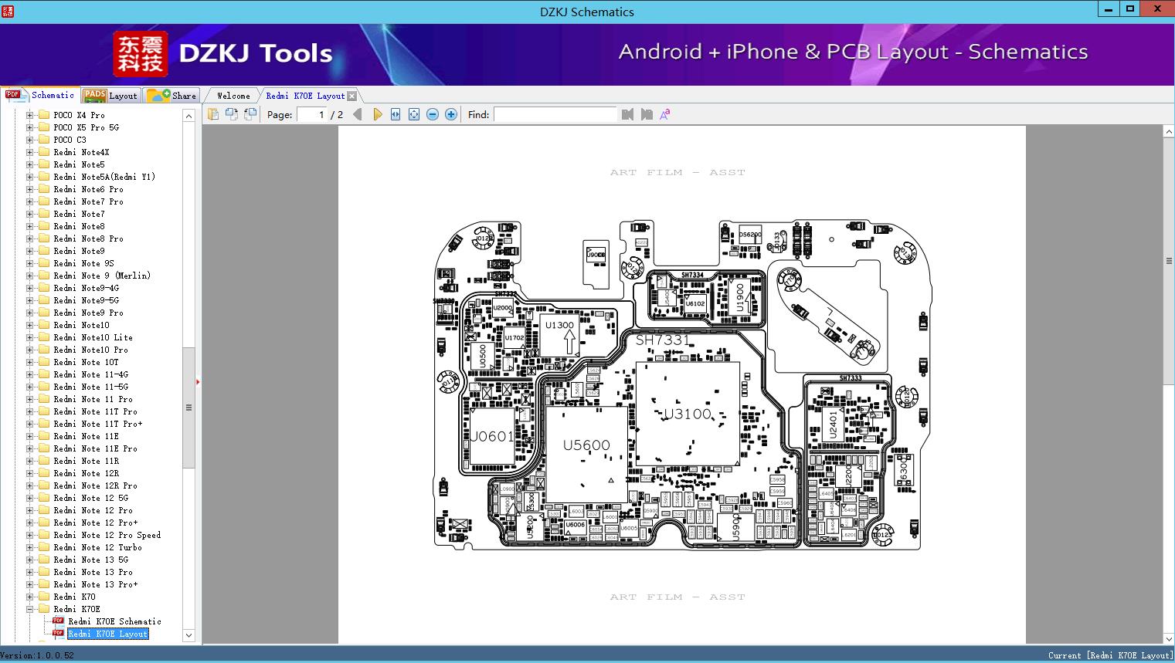Find next result icon
The image size is (1175, 663).
pos(647,114)
